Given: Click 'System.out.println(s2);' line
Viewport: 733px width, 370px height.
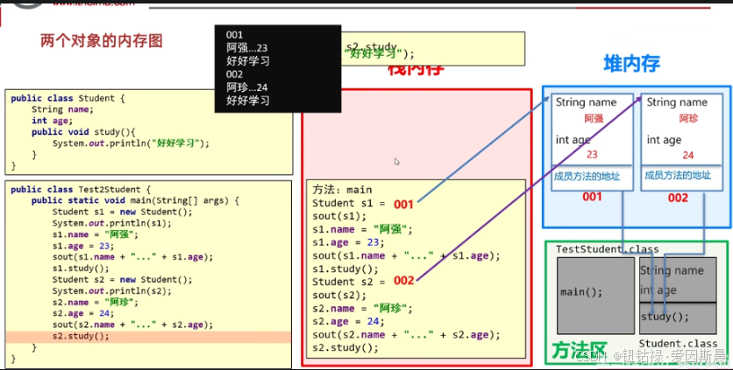Looking at the screenshot, I should (x=111, y=290).
